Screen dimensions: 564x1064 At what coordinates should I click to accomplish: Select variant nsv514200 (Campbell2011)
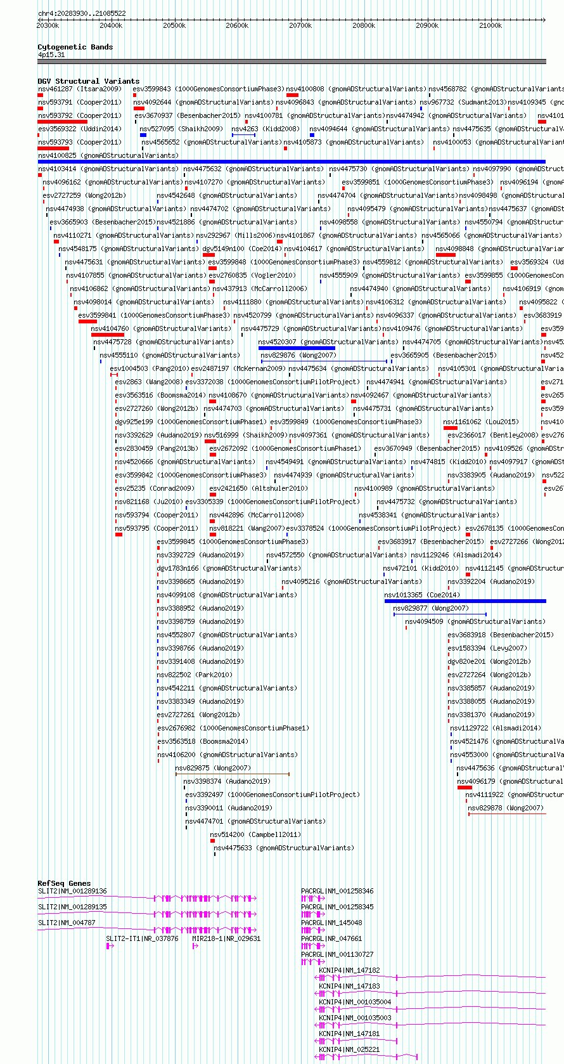(x=255, y=834)
